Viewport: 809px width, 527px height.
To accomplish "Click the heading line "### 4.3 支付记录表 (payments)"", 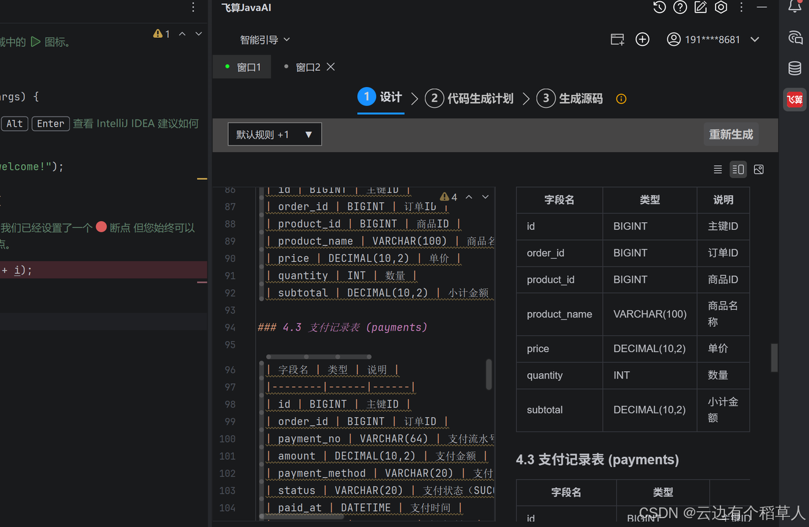I will (342, 327).
